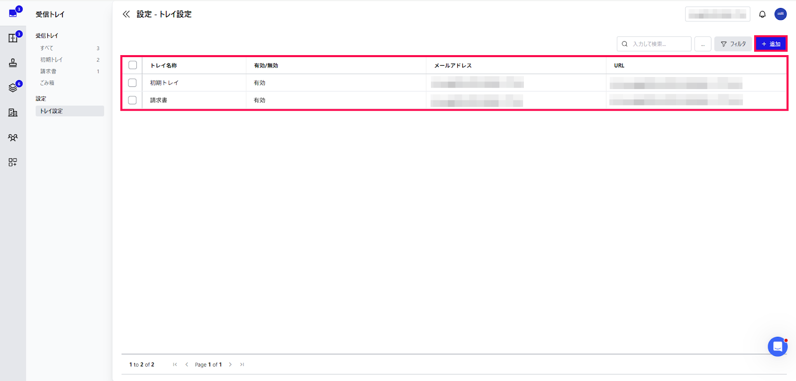Click blurred email address in 初期トレイ row
Screen dimensions: 796x381
(477, 82)
